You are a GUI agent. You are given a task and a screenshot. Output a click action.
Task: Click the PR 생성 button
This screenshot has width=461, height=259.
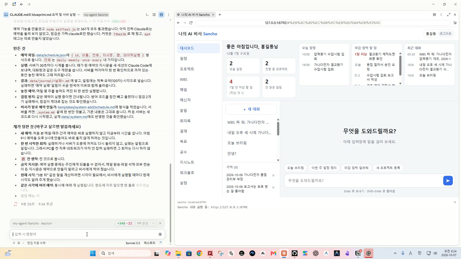click(143, 223)
